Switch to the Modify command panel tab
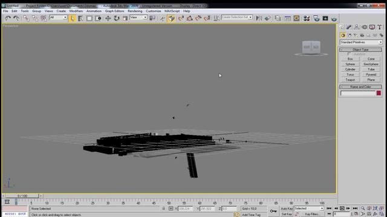Screen dimensions: 387x217 tap(349, 27)
